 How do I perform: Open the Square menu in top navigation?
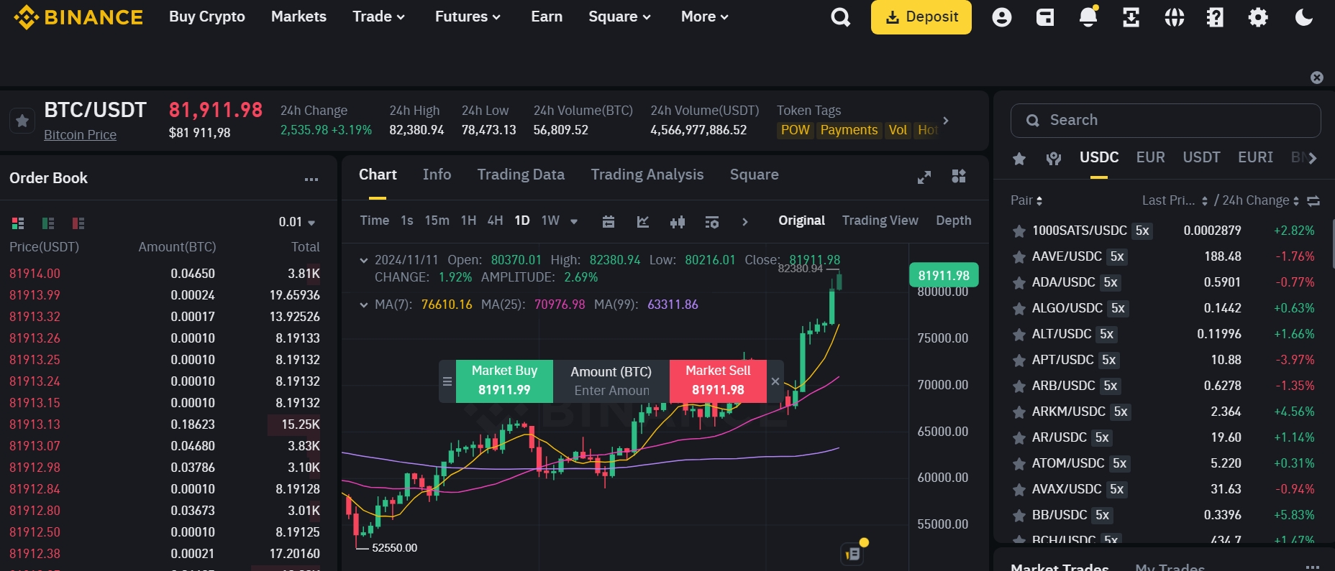click(x=619, y=17)
